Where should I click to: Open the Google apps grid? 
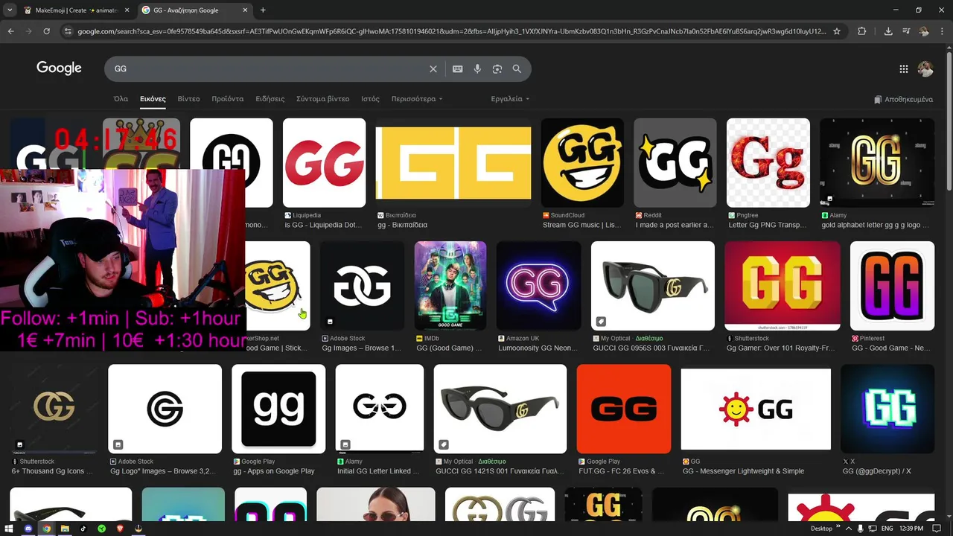(x=904, y=68)
